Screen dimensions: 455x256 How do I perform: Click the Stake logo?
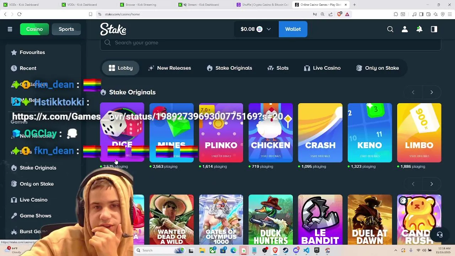pos(113,29)
